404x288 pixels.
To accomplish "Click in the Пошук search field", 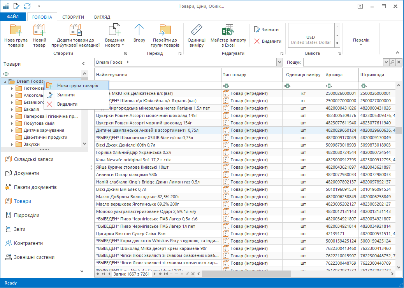I will coord(343,62).
